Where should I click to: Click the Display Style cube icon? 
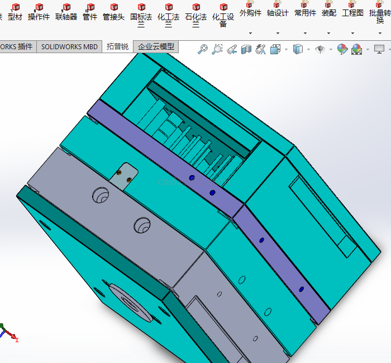(x=298, y=49)
